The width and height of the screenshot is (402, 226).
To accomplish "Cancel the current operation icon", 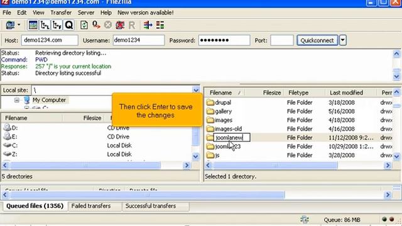I will [108, 25].
